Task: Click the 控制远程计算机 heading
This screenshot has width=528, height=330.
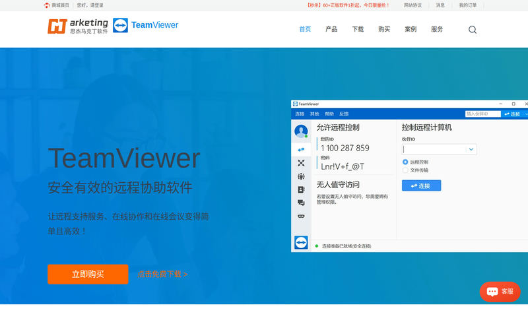Action: coord(426,127)
